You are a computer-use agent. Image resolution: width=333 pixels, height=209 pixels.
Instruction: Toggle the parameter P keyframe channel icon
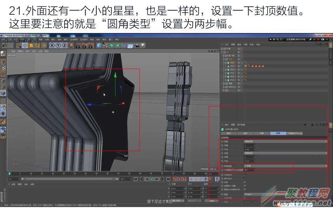(x=205, y=179)
